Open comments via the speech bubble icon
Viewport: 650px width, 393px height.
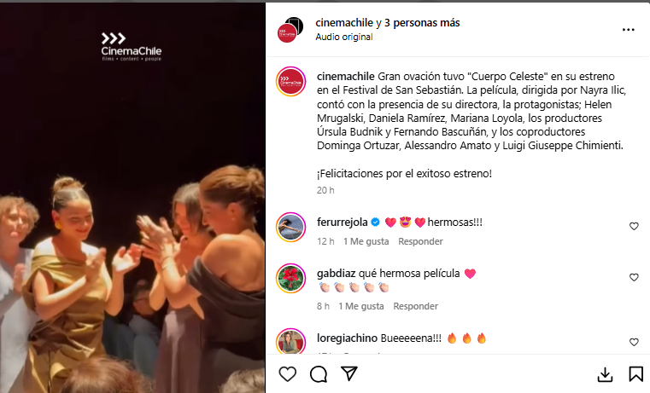319,374
